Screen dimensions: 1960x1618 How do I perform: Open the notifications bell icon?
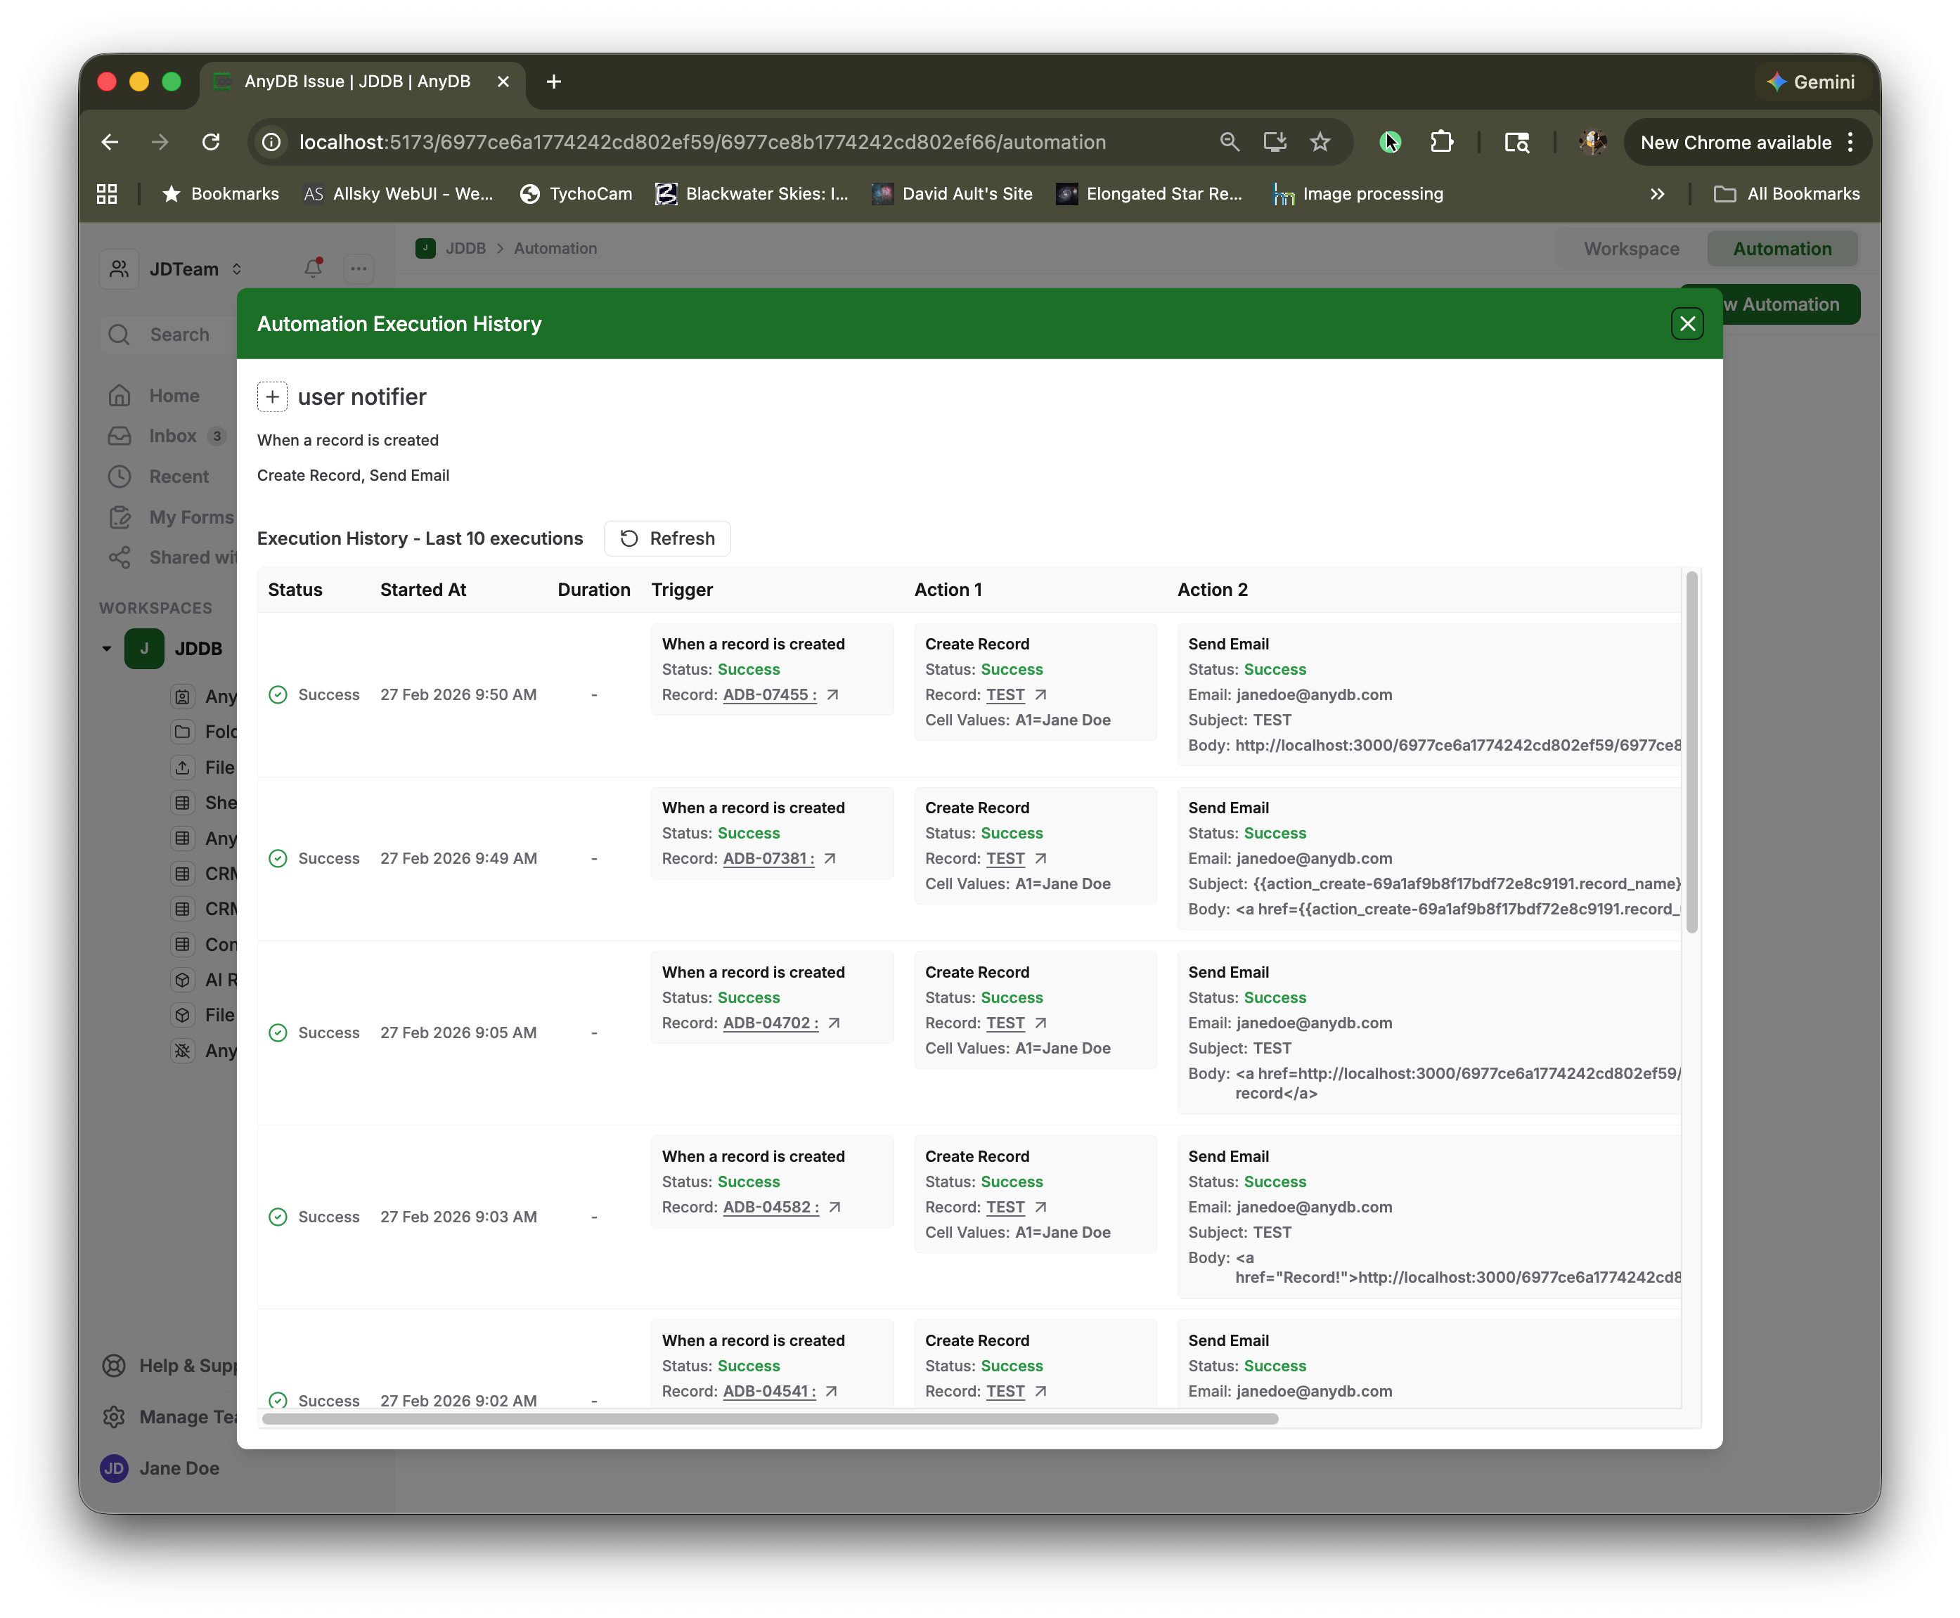[x=313, y=268]
